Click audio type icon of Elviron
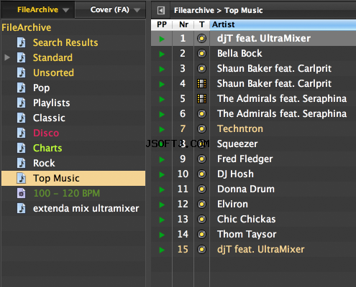The height and width of the screenshot is (287, 356). click(x=201, y=204)
